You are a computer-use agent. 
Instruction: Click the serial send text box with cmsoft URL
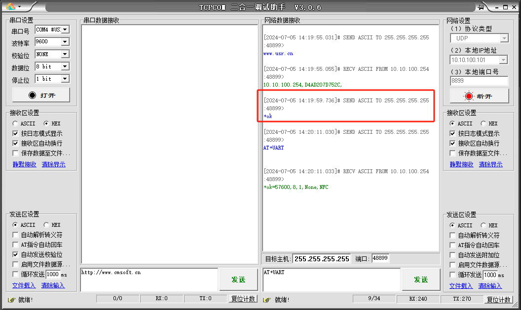point(149,279)
